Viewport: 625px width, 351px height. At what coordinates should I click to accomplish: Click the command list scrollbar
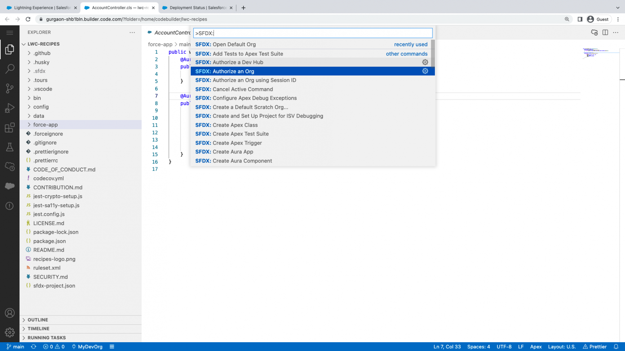tap(433, 53)
